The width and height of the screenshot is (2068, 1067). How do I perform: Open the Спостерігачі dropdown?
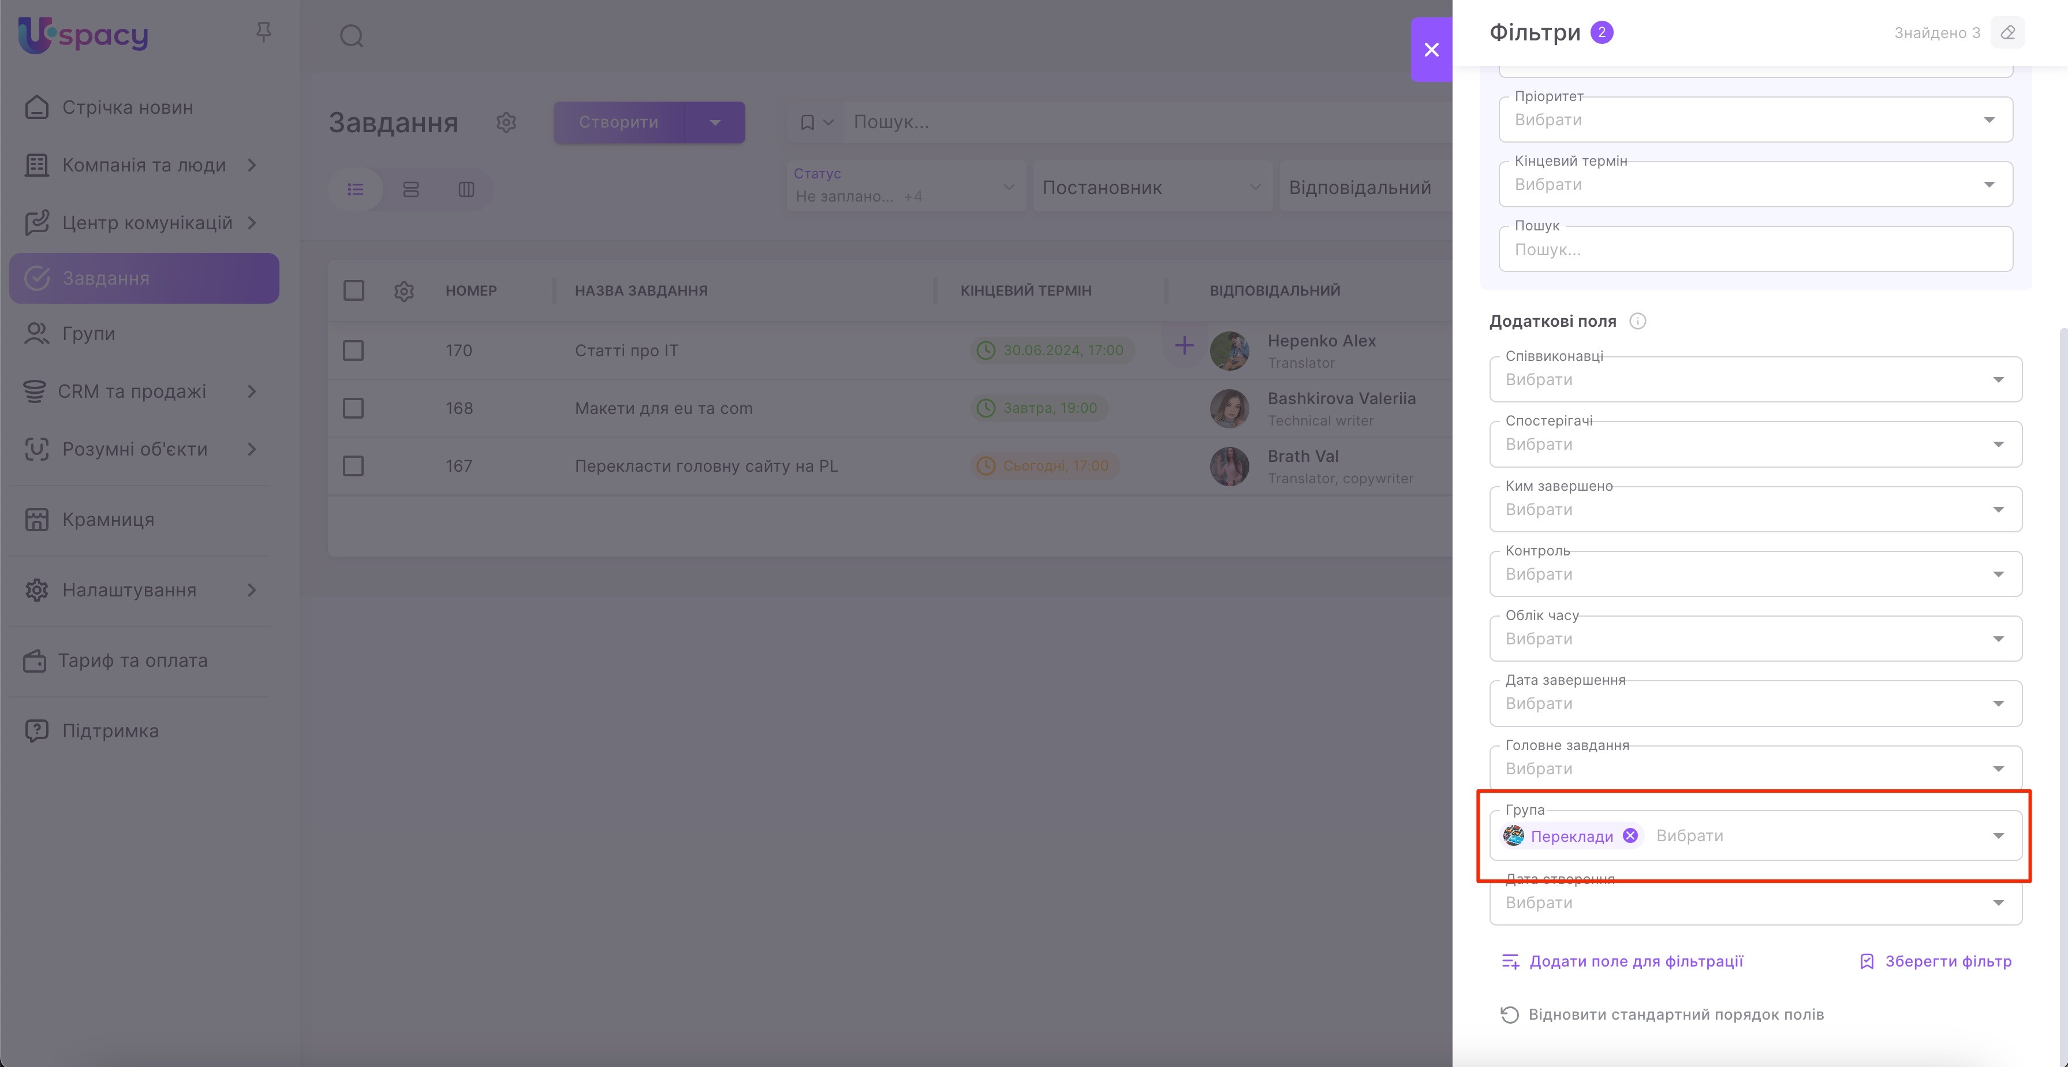[x=1755, y=445]
